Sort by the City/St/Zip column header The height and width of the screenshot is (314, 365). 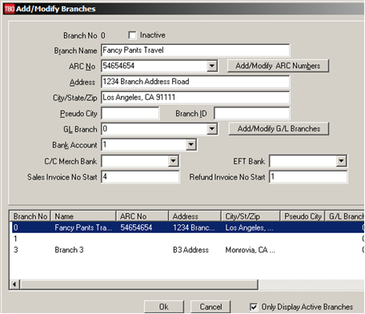point(251,216)
